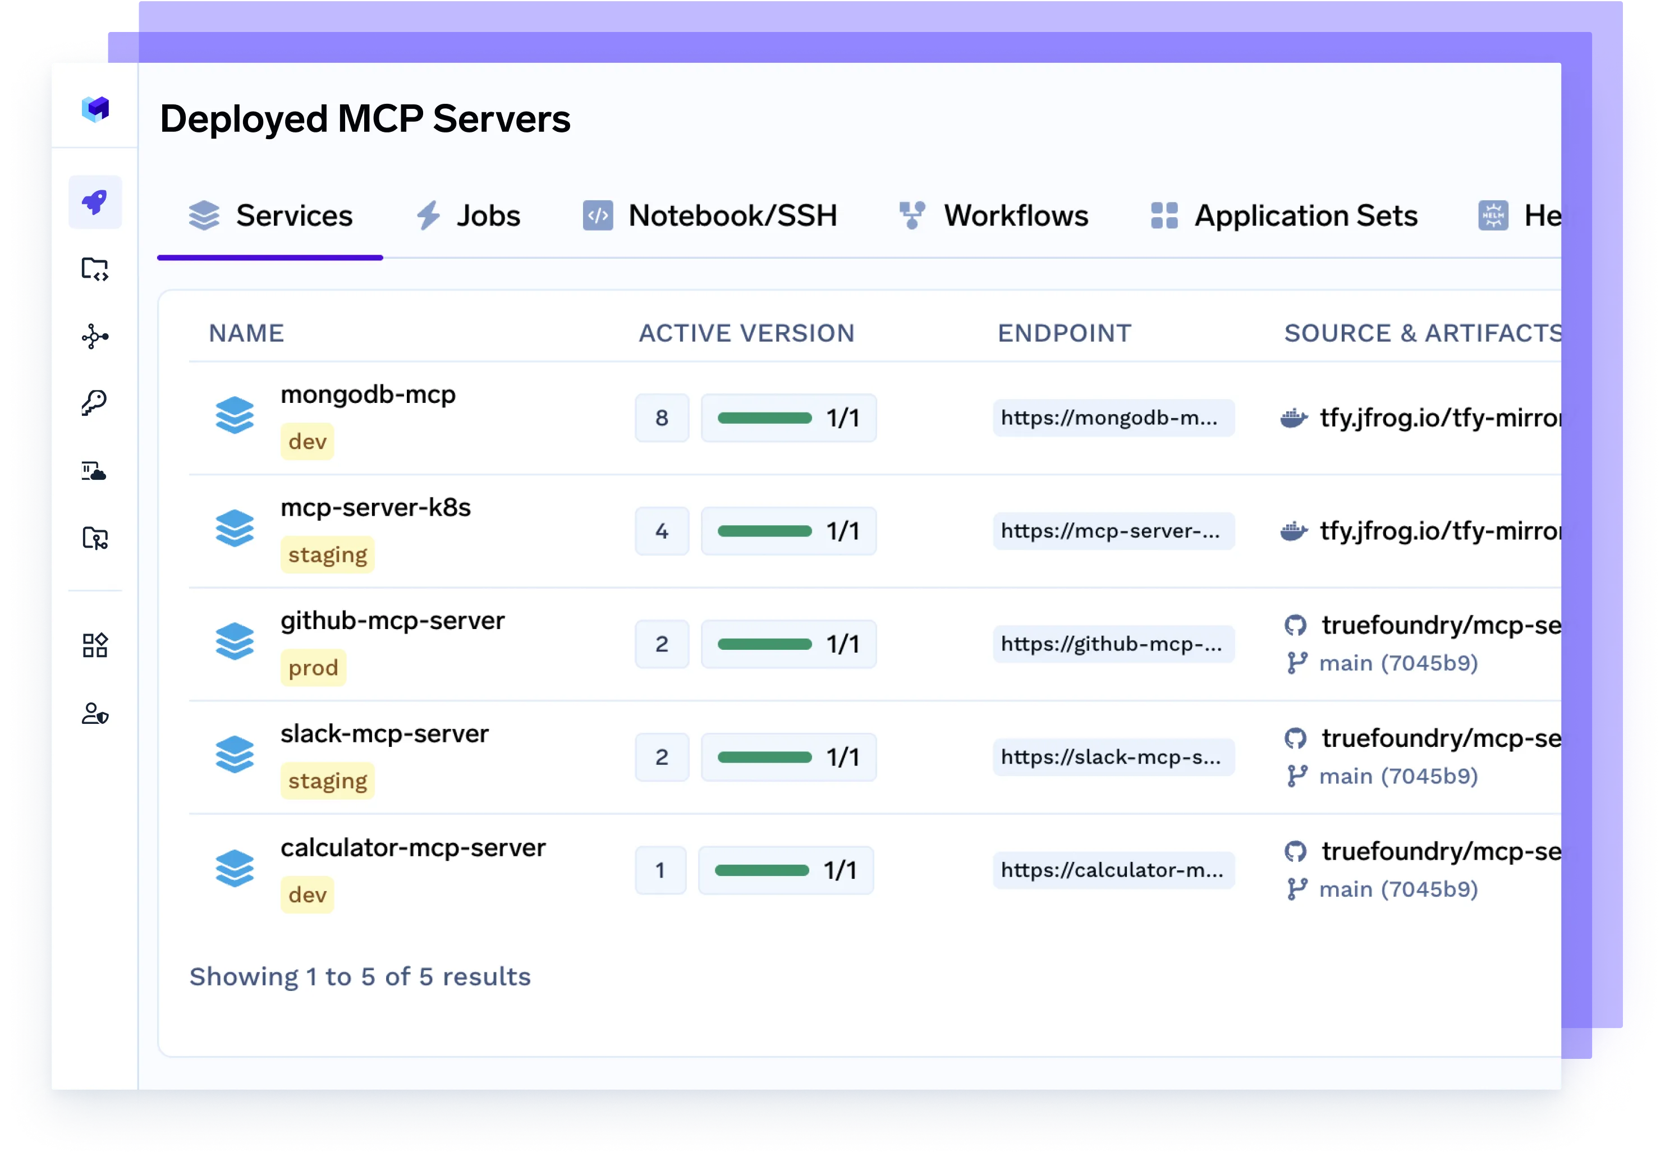Click the key icon in sidebar
This screenshot has height=1161, width=1665.
(x=95, y=402)
